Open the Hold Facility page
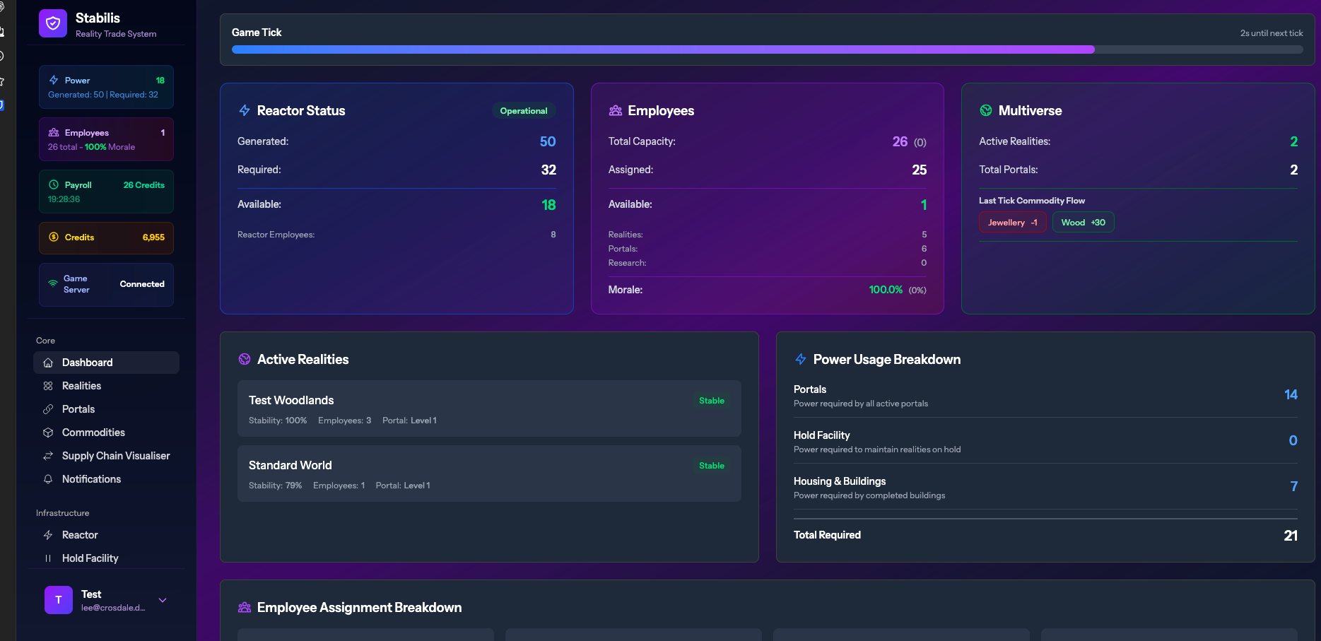This screenshot has height=641, width=1321. (90, 558)
